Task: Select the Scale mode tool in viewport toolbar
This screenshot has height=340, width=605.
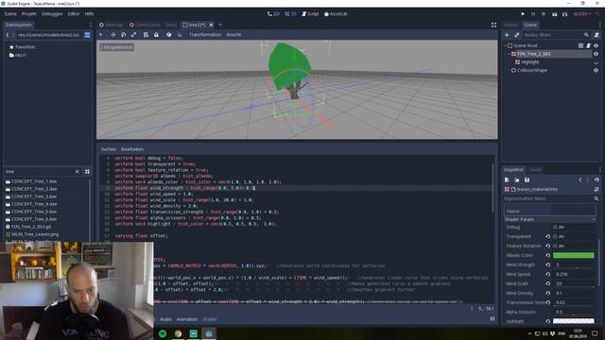Action: pos(133,35)
